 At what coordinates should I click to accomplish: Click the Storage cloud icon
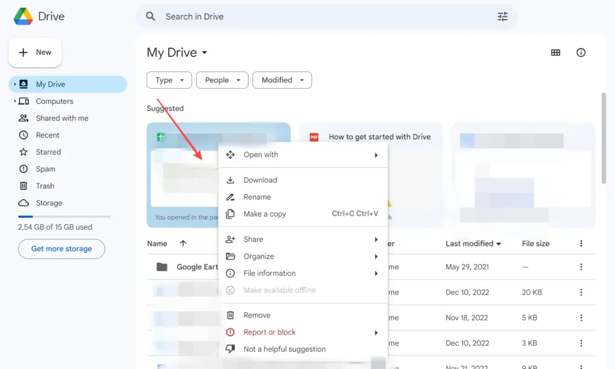(x=23, y=203)
